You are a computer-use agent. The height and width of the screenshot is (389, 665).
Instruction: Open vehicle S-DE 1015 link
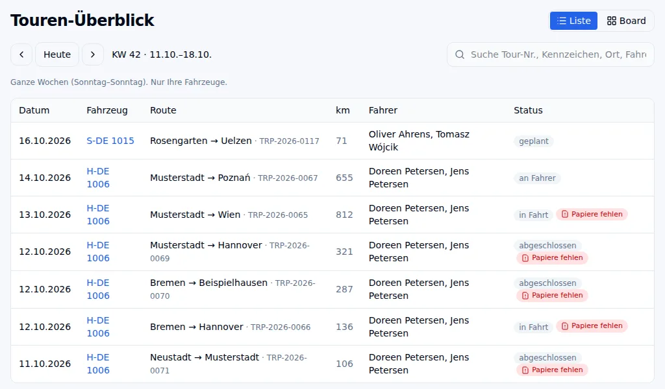pos(110,141)
